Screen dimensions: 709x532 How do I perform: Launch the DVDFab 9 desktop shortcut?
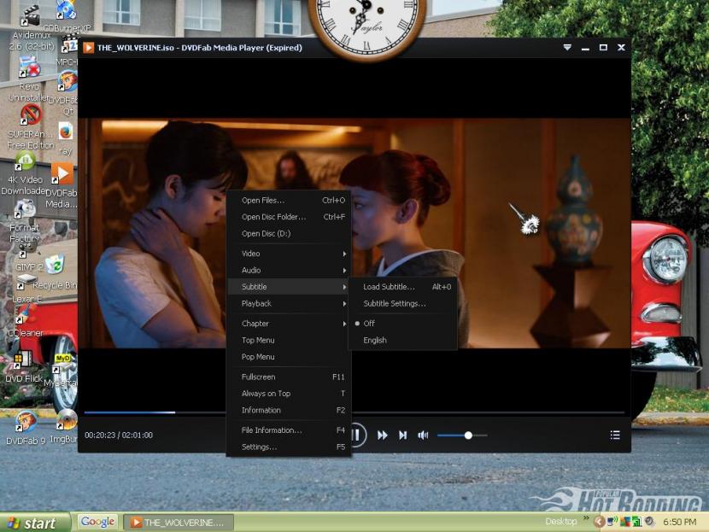point(26,422)
